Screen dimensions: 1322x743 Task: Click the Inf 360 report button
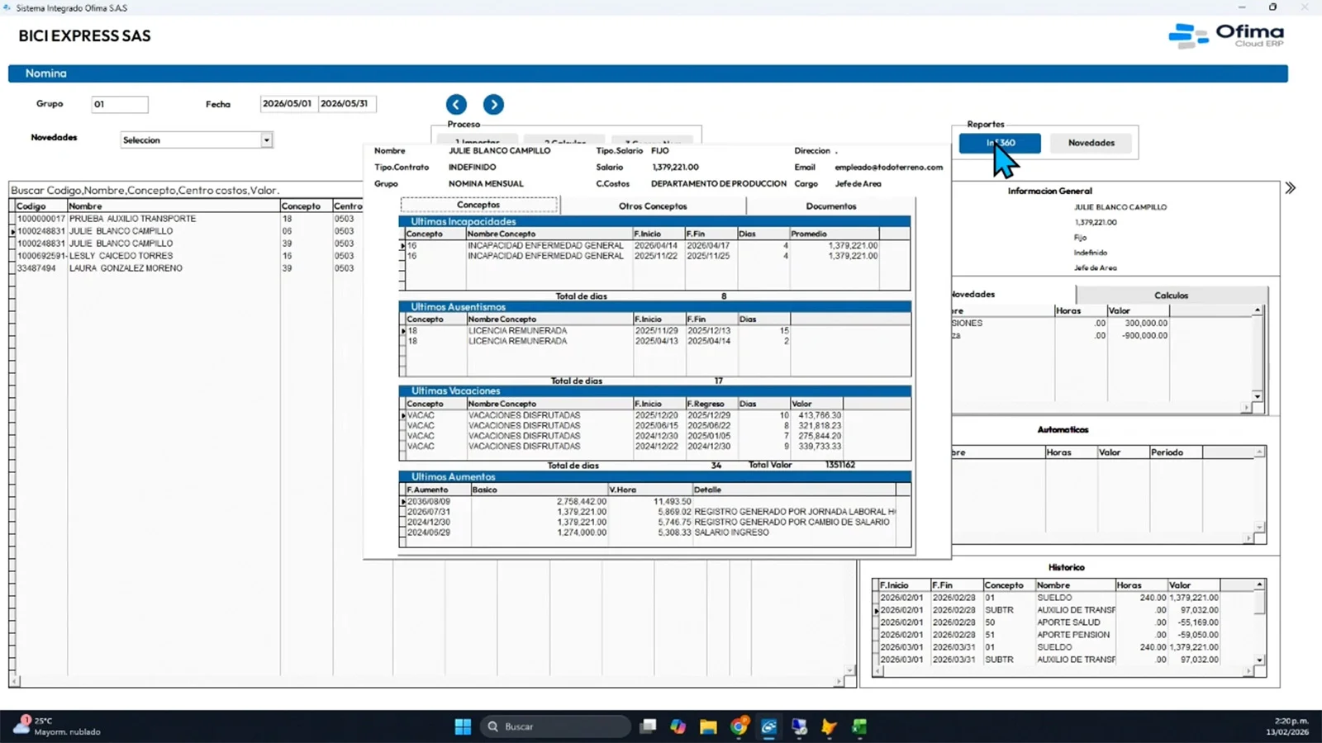1000,143
